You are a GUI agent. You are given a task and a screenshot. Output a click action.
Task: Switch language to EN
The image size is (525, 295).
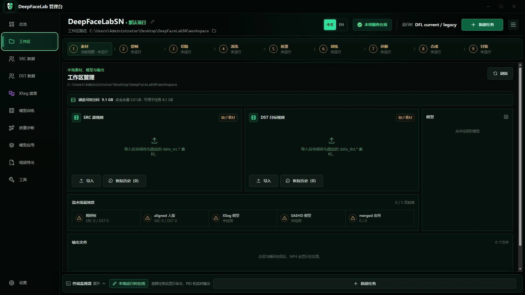tap(342, 25)
